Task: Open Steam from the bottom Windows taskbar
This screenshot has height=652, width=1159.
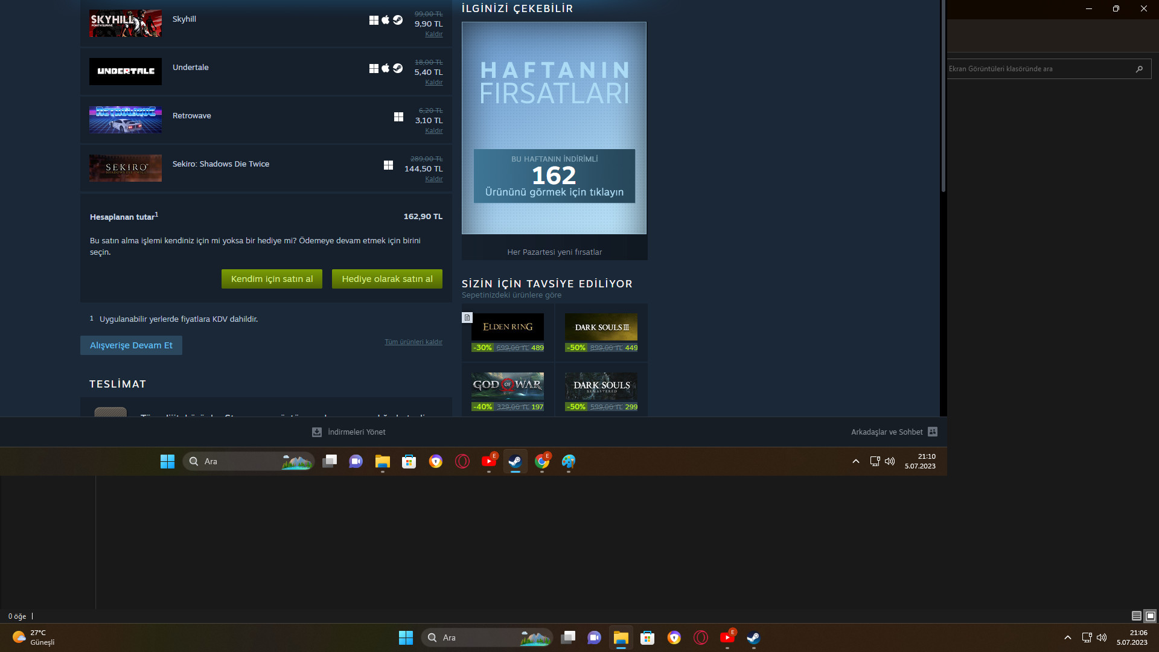Action: (753, 638)
